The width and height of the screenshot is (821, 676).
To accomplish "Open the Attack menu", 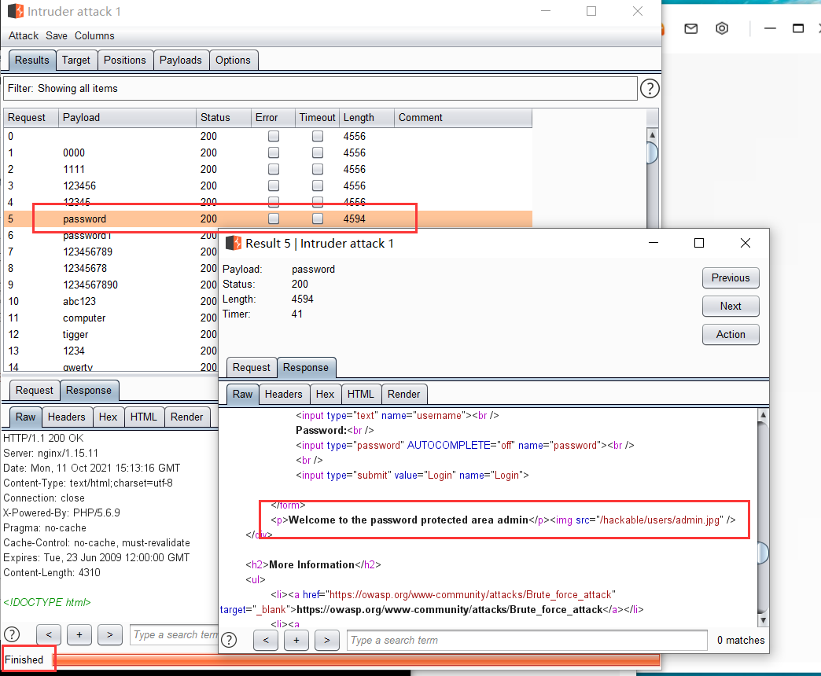I will 24,35.
